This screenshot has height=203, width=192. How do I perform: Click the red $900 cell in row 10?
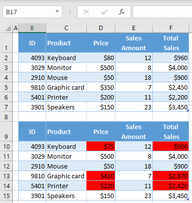tap(171, 146)
